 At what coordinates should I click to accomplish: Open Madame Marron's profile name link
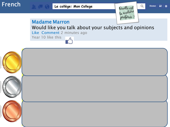click(51, 22)
